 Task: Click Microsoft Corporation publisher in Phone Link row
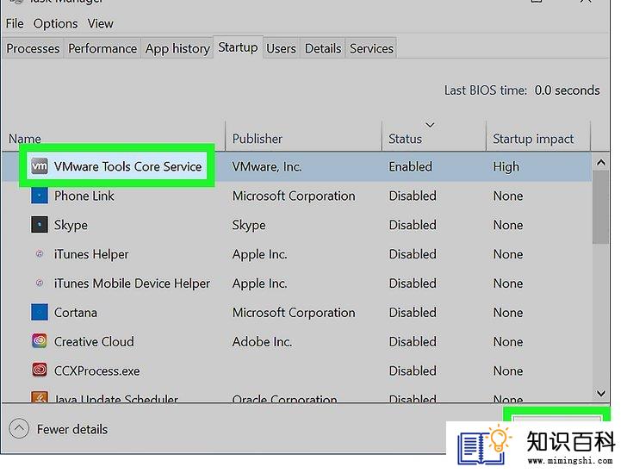click(x=294, y=196)
